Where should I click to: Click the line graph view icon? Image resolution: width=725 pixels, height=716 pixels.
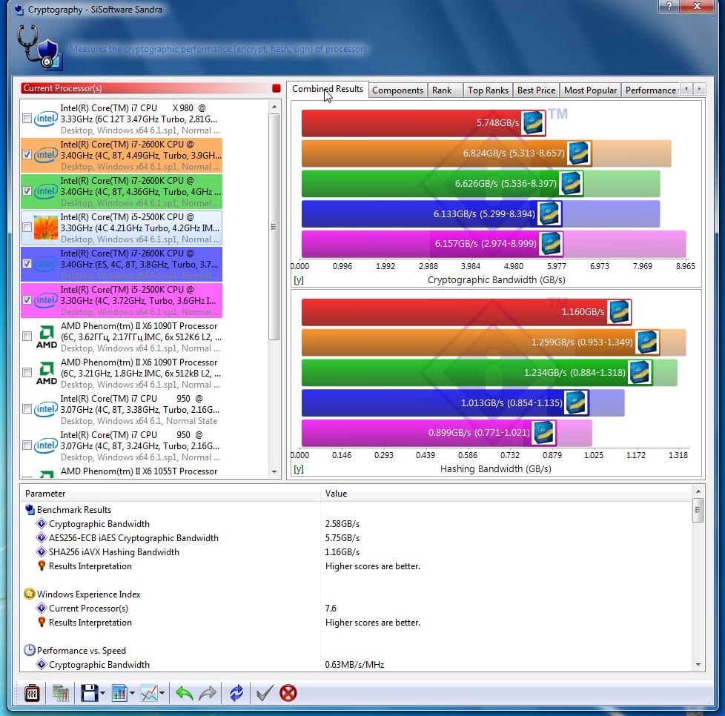pyautogui.click(x=149, y=693)
